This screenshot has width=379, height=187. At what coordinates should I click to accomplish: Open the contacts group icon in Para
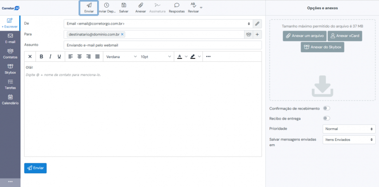(248, 34)
